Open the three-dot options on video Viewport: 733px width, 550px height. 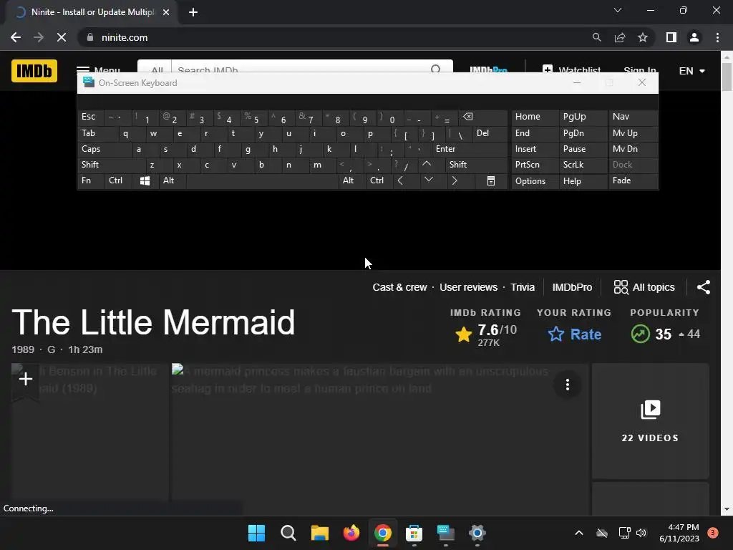click(568, 385)
